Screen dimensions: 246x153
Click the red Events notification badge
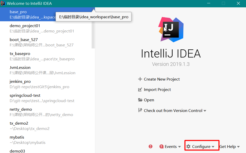(x=161, y=146)
